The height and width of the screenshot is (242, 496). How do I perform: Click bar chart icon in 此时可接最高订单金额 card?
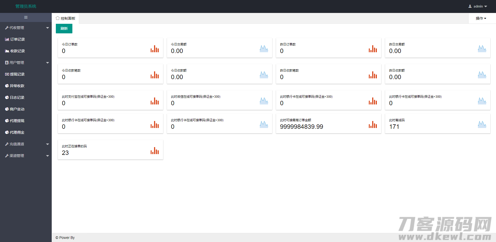click(x=373, y=125)
